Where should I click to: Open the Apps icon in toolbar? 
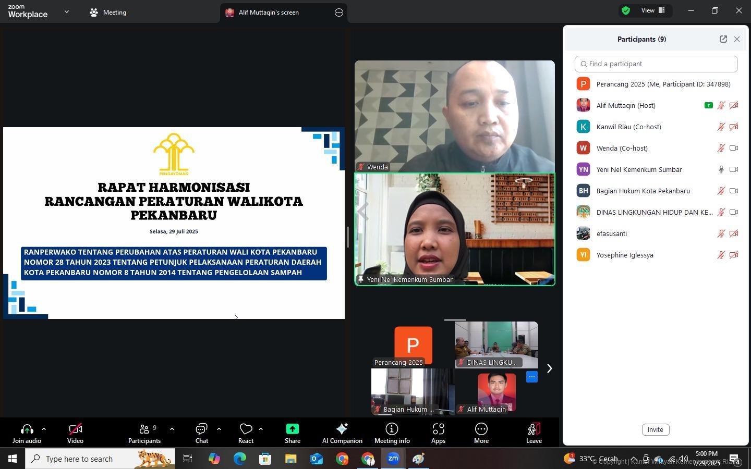[x=438, y=433]
